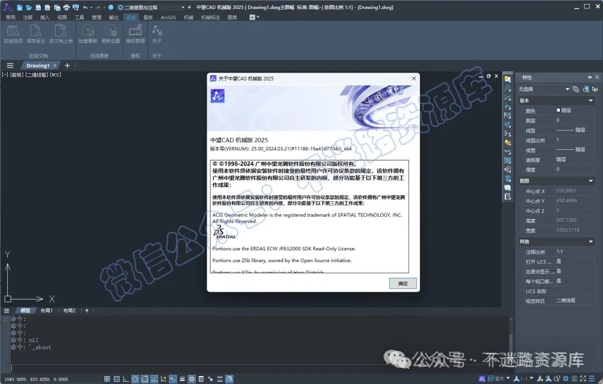Screen dimensions: 603x384
Task: Click the 线型 随层 linetype value
Action: (575, 130)
